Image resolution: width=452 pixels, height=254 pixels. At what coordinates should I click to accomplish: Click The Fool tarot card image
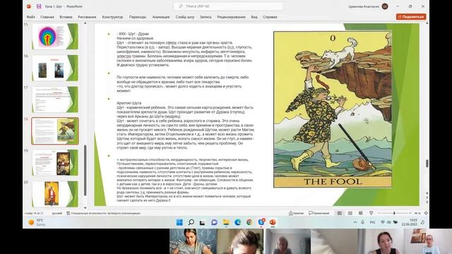point(333,109)
